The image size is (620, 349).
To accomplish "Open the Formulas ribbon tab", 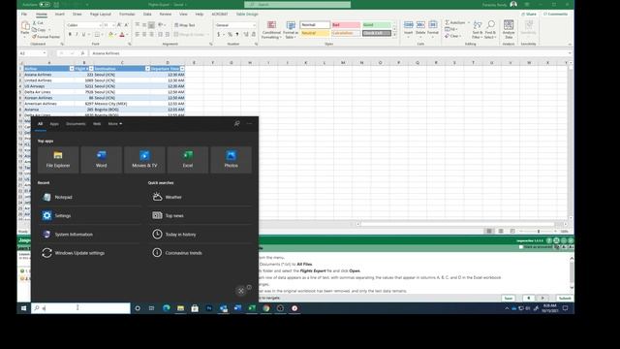I will click(127, 14).
